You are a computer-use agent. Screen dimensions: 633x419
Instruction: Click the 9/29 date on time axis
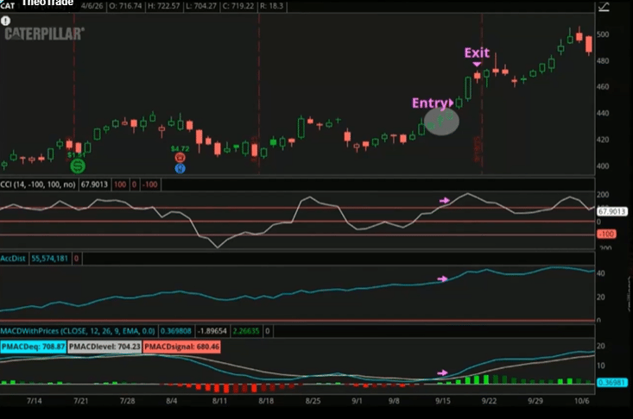coord(535,401)
